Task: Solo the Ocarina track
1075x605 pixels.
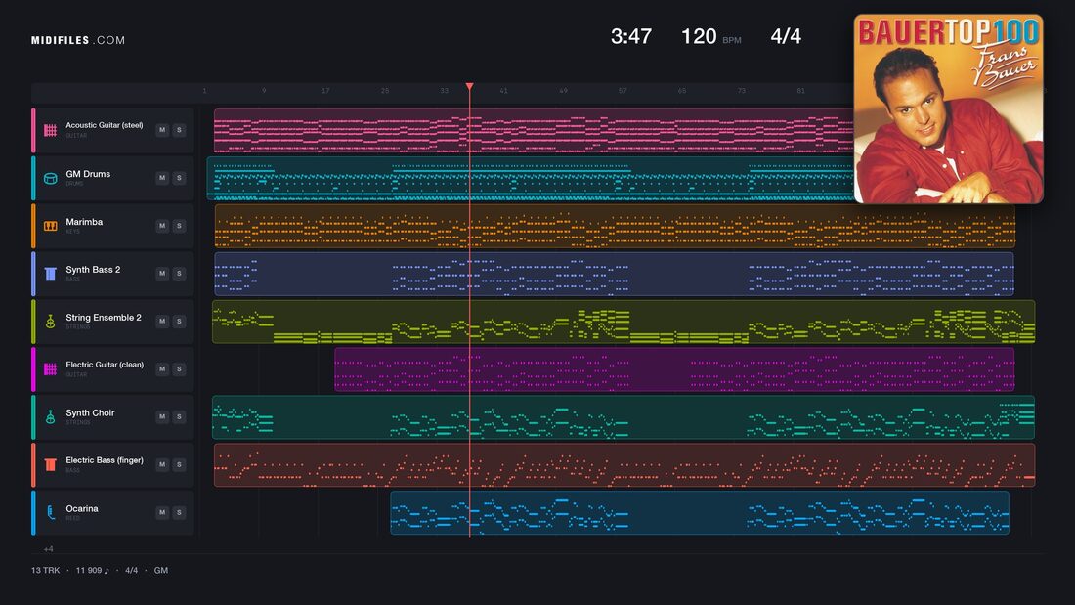Action: [179, 512]
